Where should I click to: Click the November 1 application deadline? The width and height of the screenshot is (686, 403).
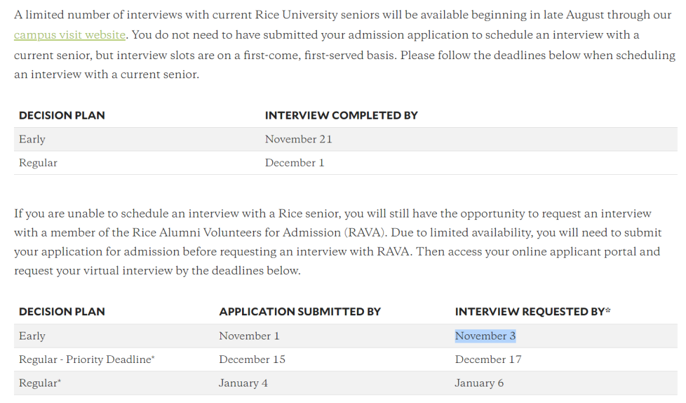[x=249, y=336]
